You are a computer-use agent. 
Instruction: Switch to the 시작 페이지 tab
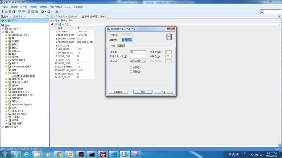pyautogui.click(x=59, y=17)
